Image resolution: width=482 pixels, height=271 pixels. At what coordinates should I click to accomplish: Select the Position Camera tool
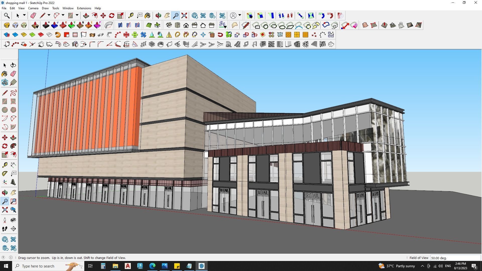click(x=5, y=220)
